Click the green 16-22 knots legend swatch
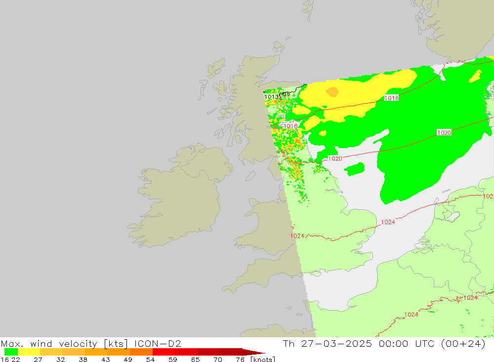494x362 pixels. point(11,352)
